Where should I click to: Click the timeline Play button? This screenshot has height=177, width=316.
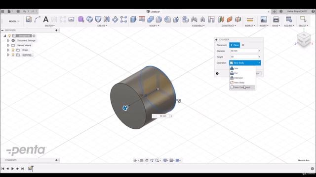tap(13, 169)
